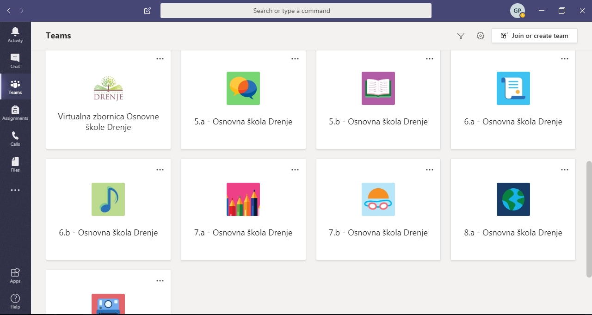Open more options for Virtualna zbornica team
The image size is (592, 315).
(160, 59)
